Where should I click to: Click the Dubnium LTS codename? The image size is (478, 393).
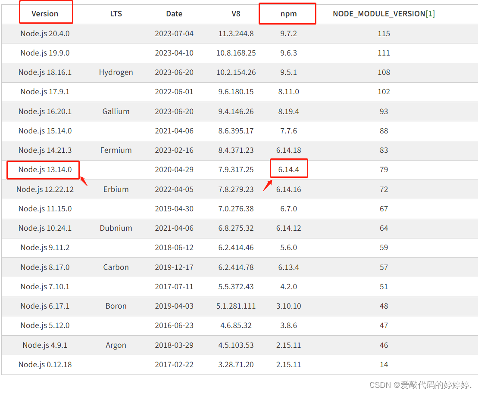click(116, 228)
